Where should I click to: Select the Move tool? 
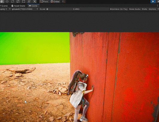7,1
